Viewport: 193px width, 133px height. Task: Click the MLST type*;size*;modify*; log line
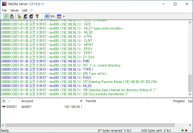click(x=62, y=28)
